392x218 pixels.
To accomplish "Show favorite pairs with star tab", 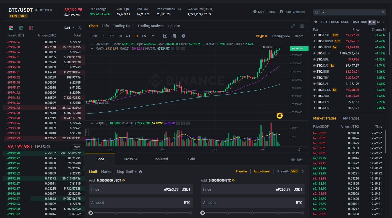I will coord(316,22).
